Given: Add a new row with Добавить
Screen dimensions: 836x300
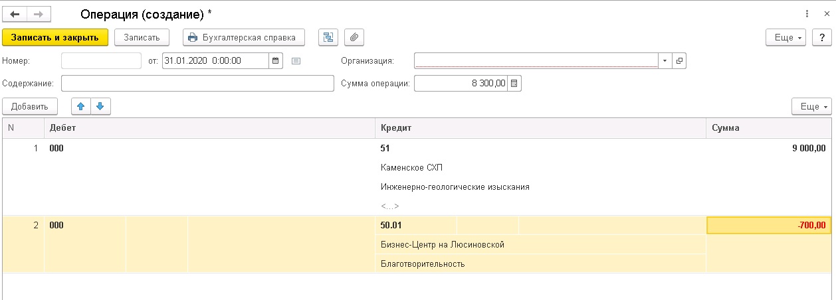Looking at the screenshot, I should [30, 106].
